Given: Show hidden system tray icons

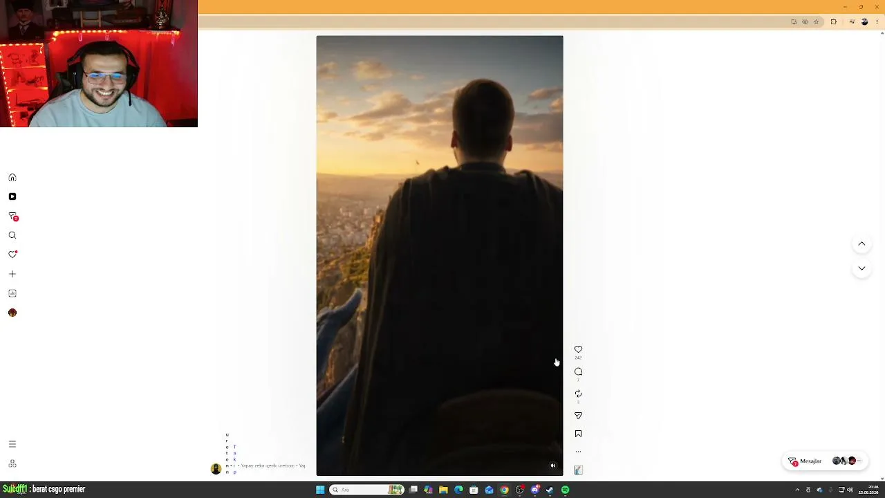Looking at the screenshot, I should tap(797, 490).
